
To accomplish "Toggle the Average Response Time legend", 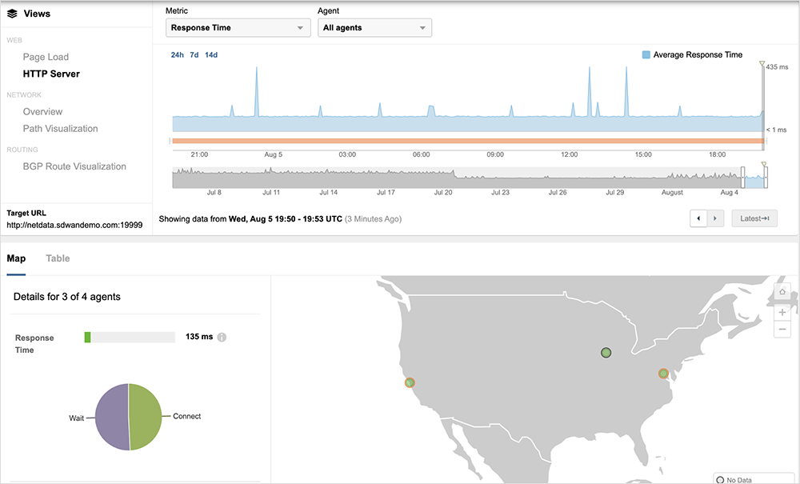I will pos(646,55).
